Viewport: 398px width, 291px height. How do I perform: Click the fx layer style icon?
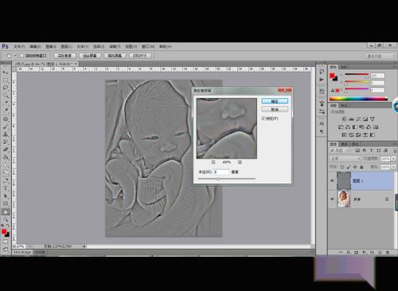tap(349, 252)
